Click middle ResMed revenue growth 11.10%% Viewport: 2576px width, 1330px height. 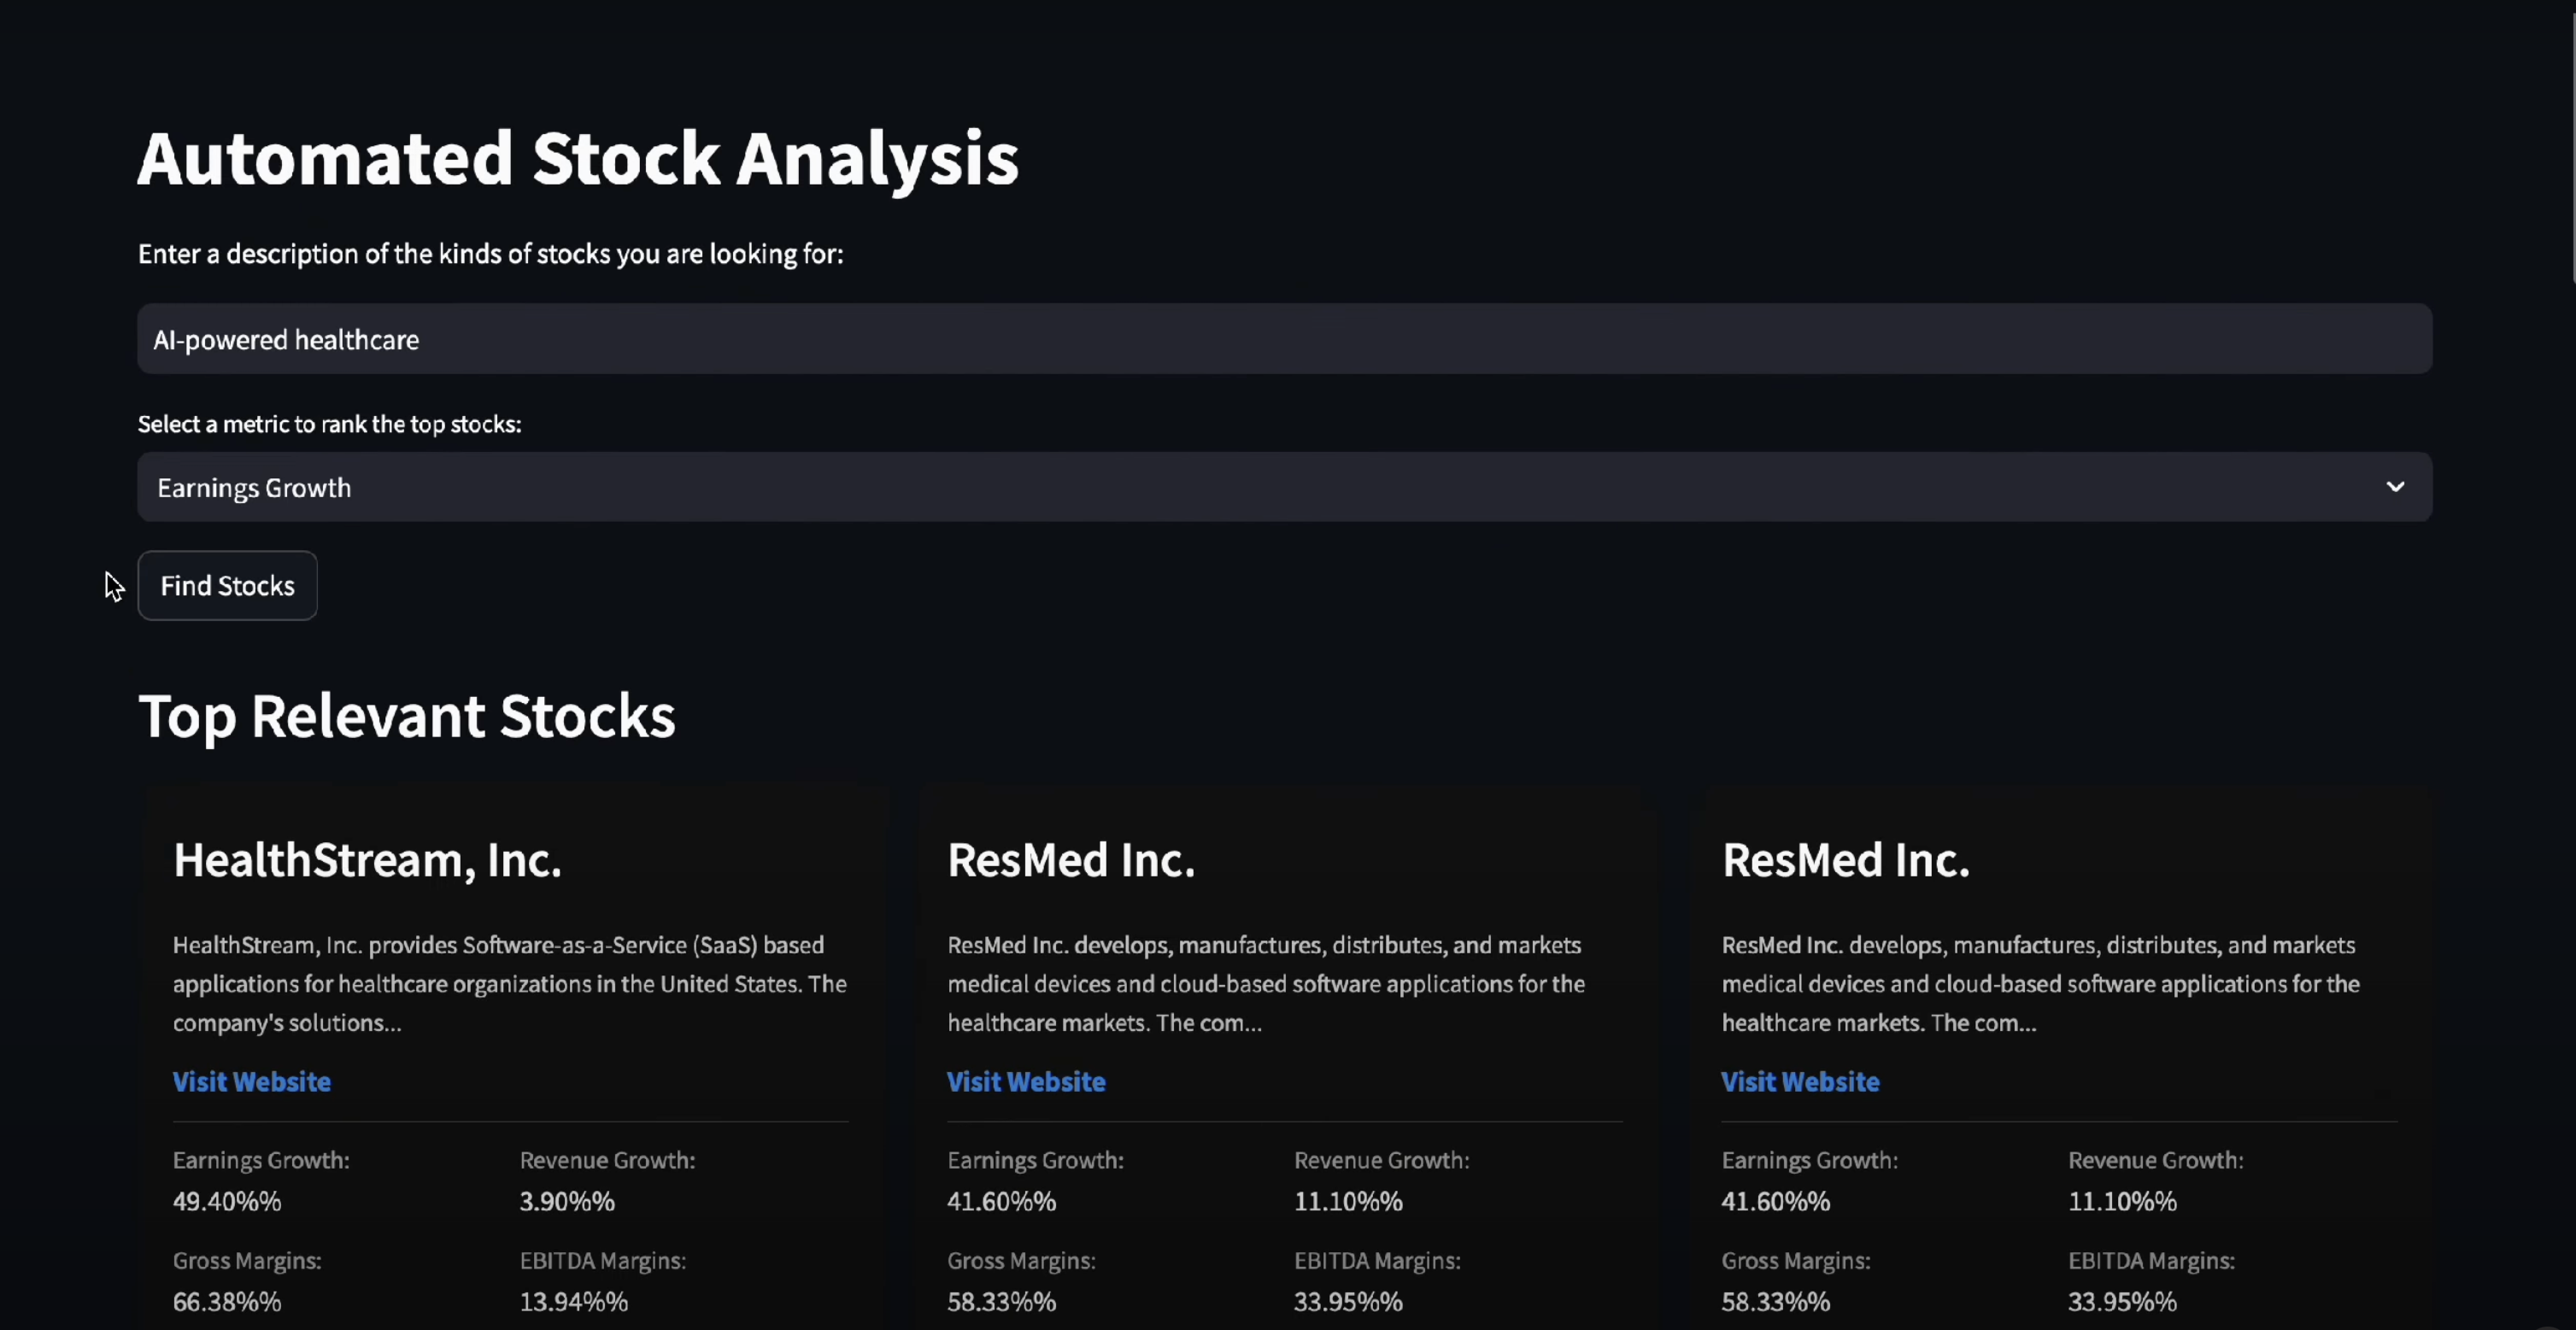pos(1348,1201)
